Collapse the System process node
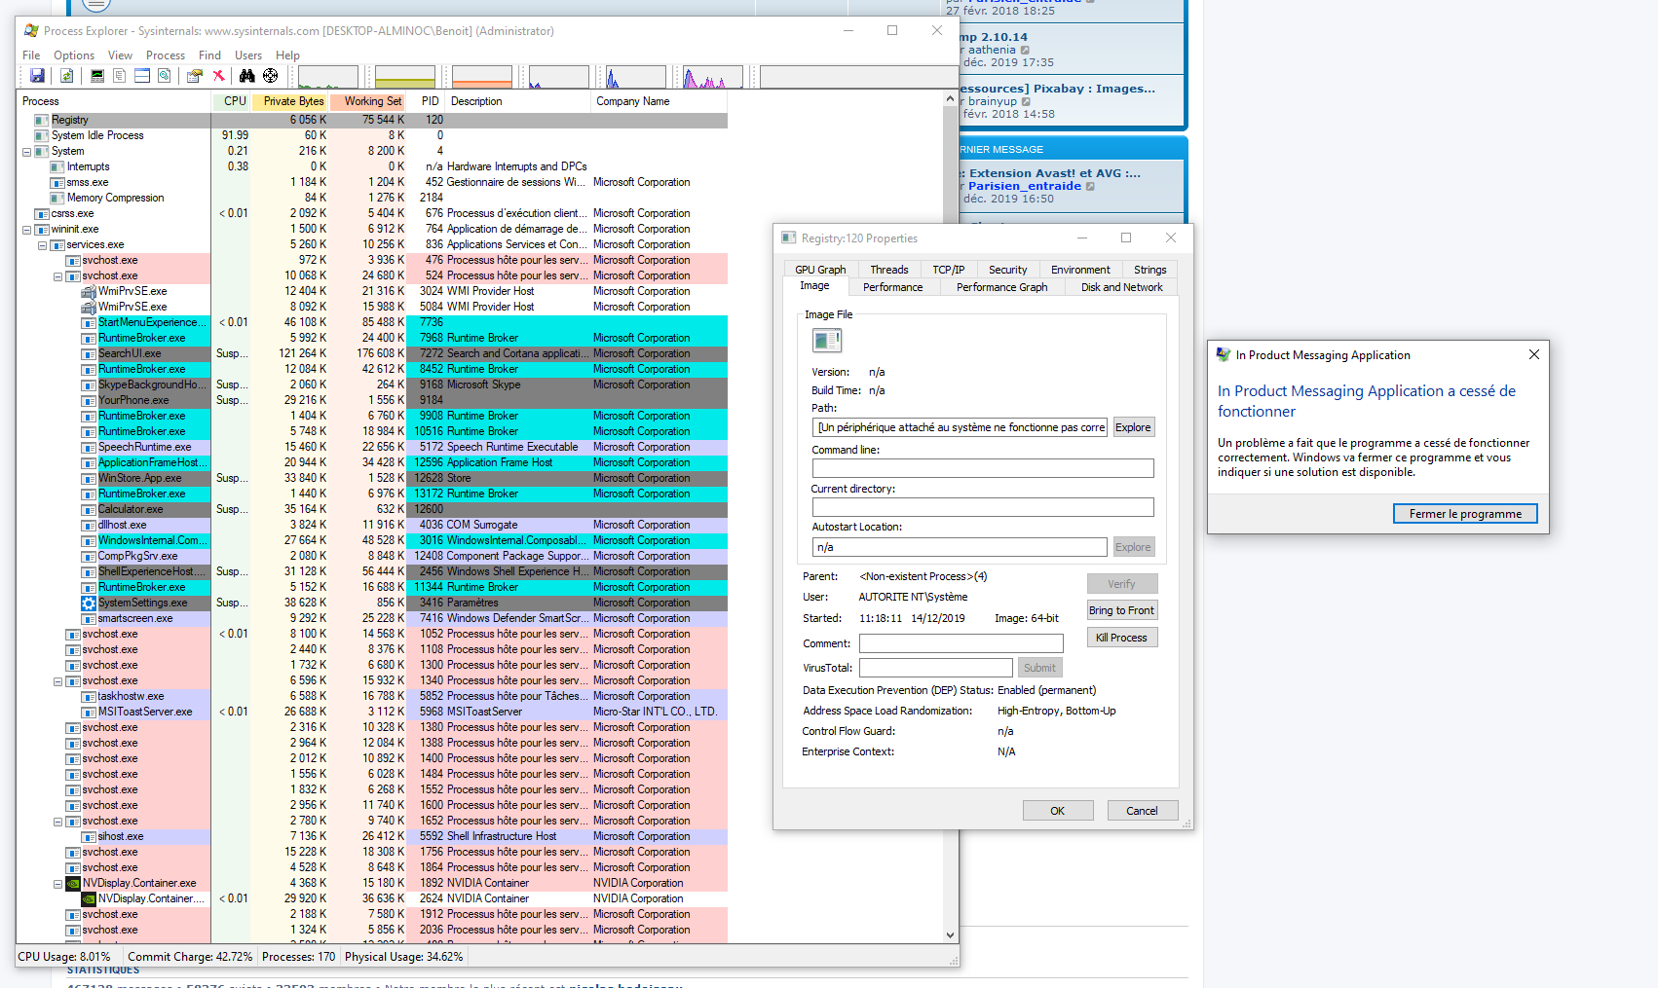This screenshot has height=988, width=1658. pos(26,152)
